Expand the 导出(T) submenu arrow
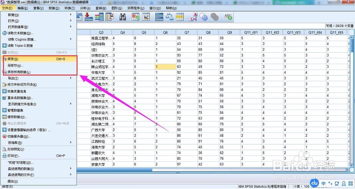Viewport: 355px width, 189px height. point(71,78)
